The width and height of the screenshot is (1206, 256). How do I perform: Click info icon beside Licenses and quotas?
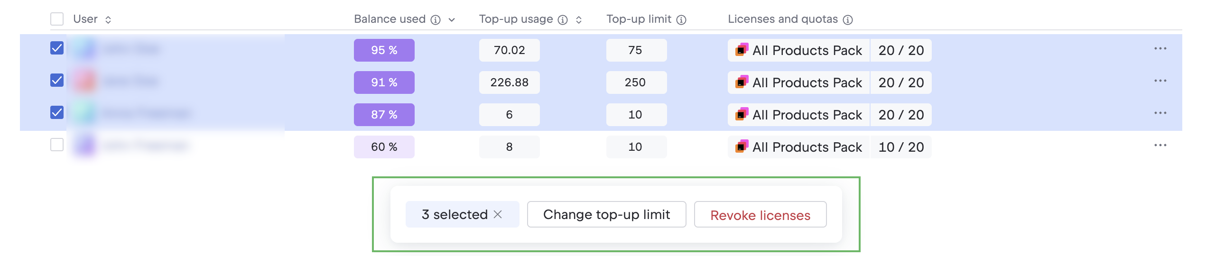tap(847, 20)
